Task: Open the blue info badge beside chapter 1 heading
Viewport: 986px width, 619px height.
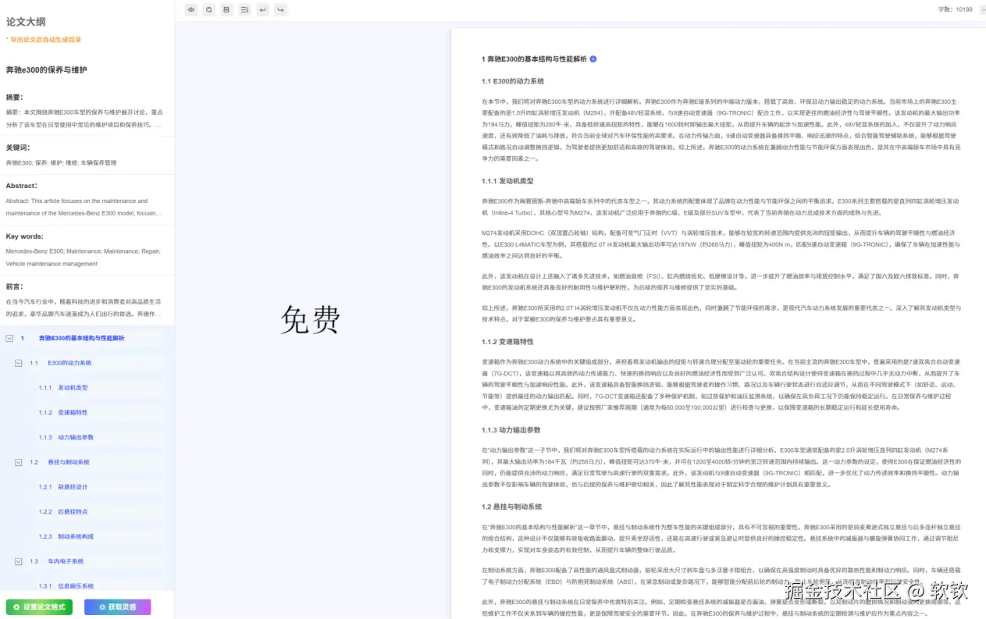Action: 593,59
